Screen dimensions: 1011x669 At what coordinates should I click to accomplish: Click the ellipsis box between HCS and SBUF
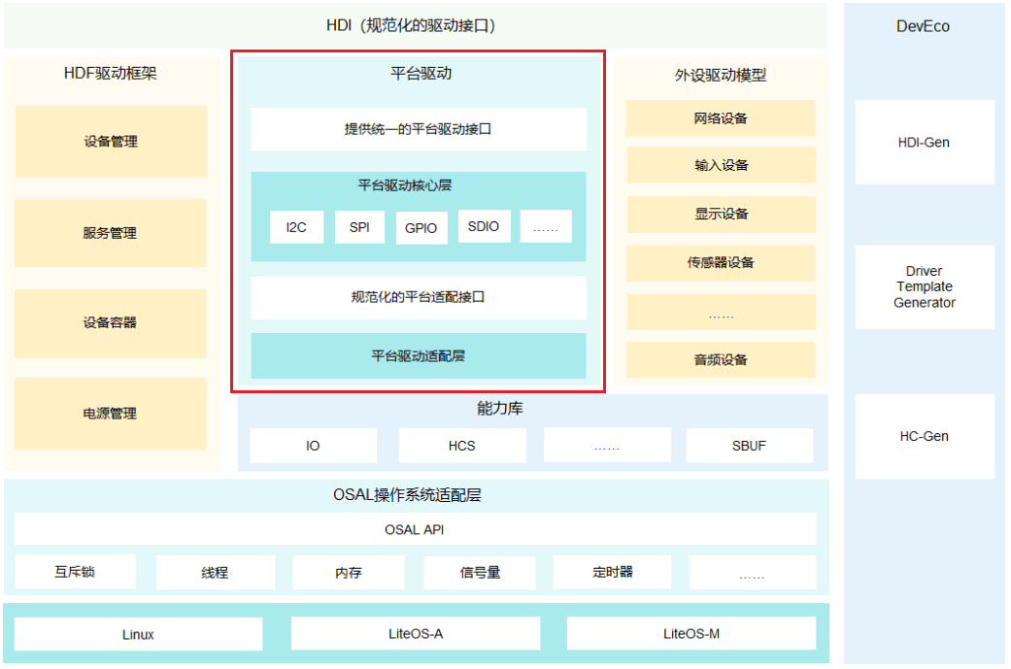tap(607, 445)
